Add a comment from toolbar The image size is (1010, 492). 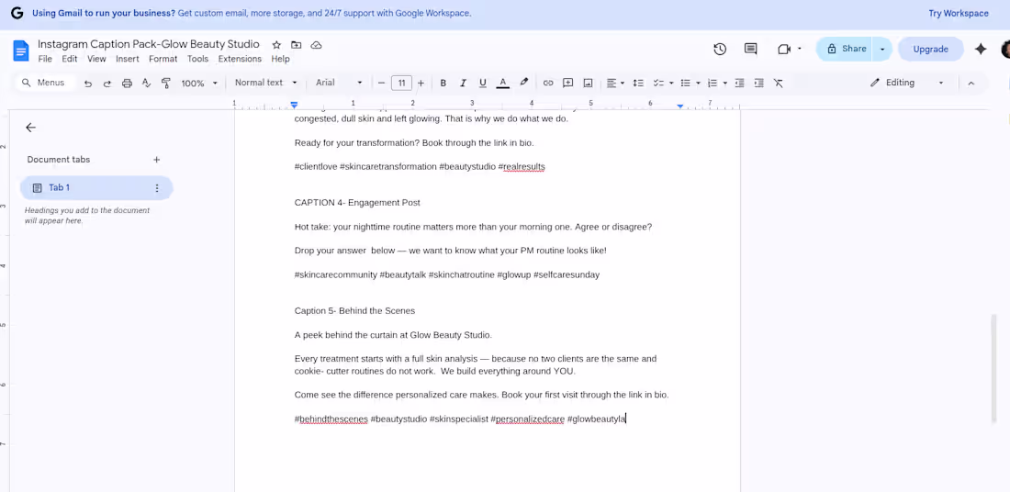(x=568, y=84)
